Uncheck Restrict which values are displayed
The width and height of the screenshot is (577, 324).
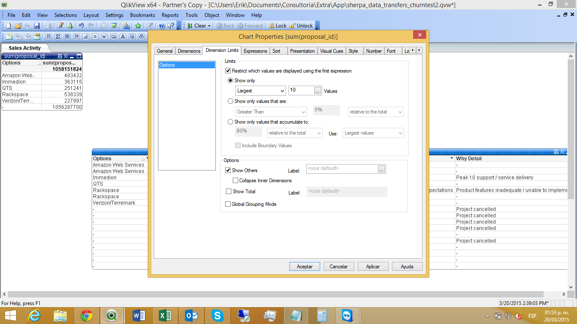pos(228,71)
